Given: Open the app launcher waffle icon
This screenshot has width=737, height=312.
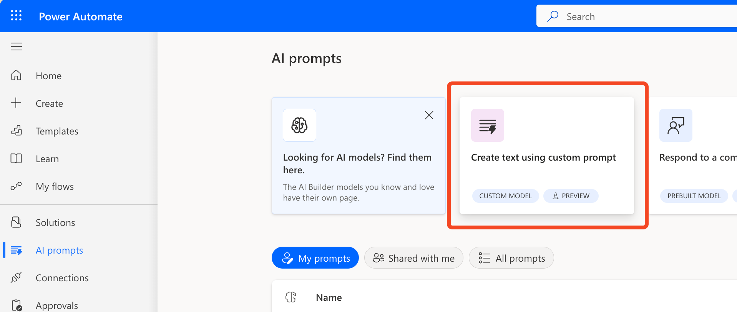Looking at the screenshot, I should pyautogui.click(x=16, y=16).
